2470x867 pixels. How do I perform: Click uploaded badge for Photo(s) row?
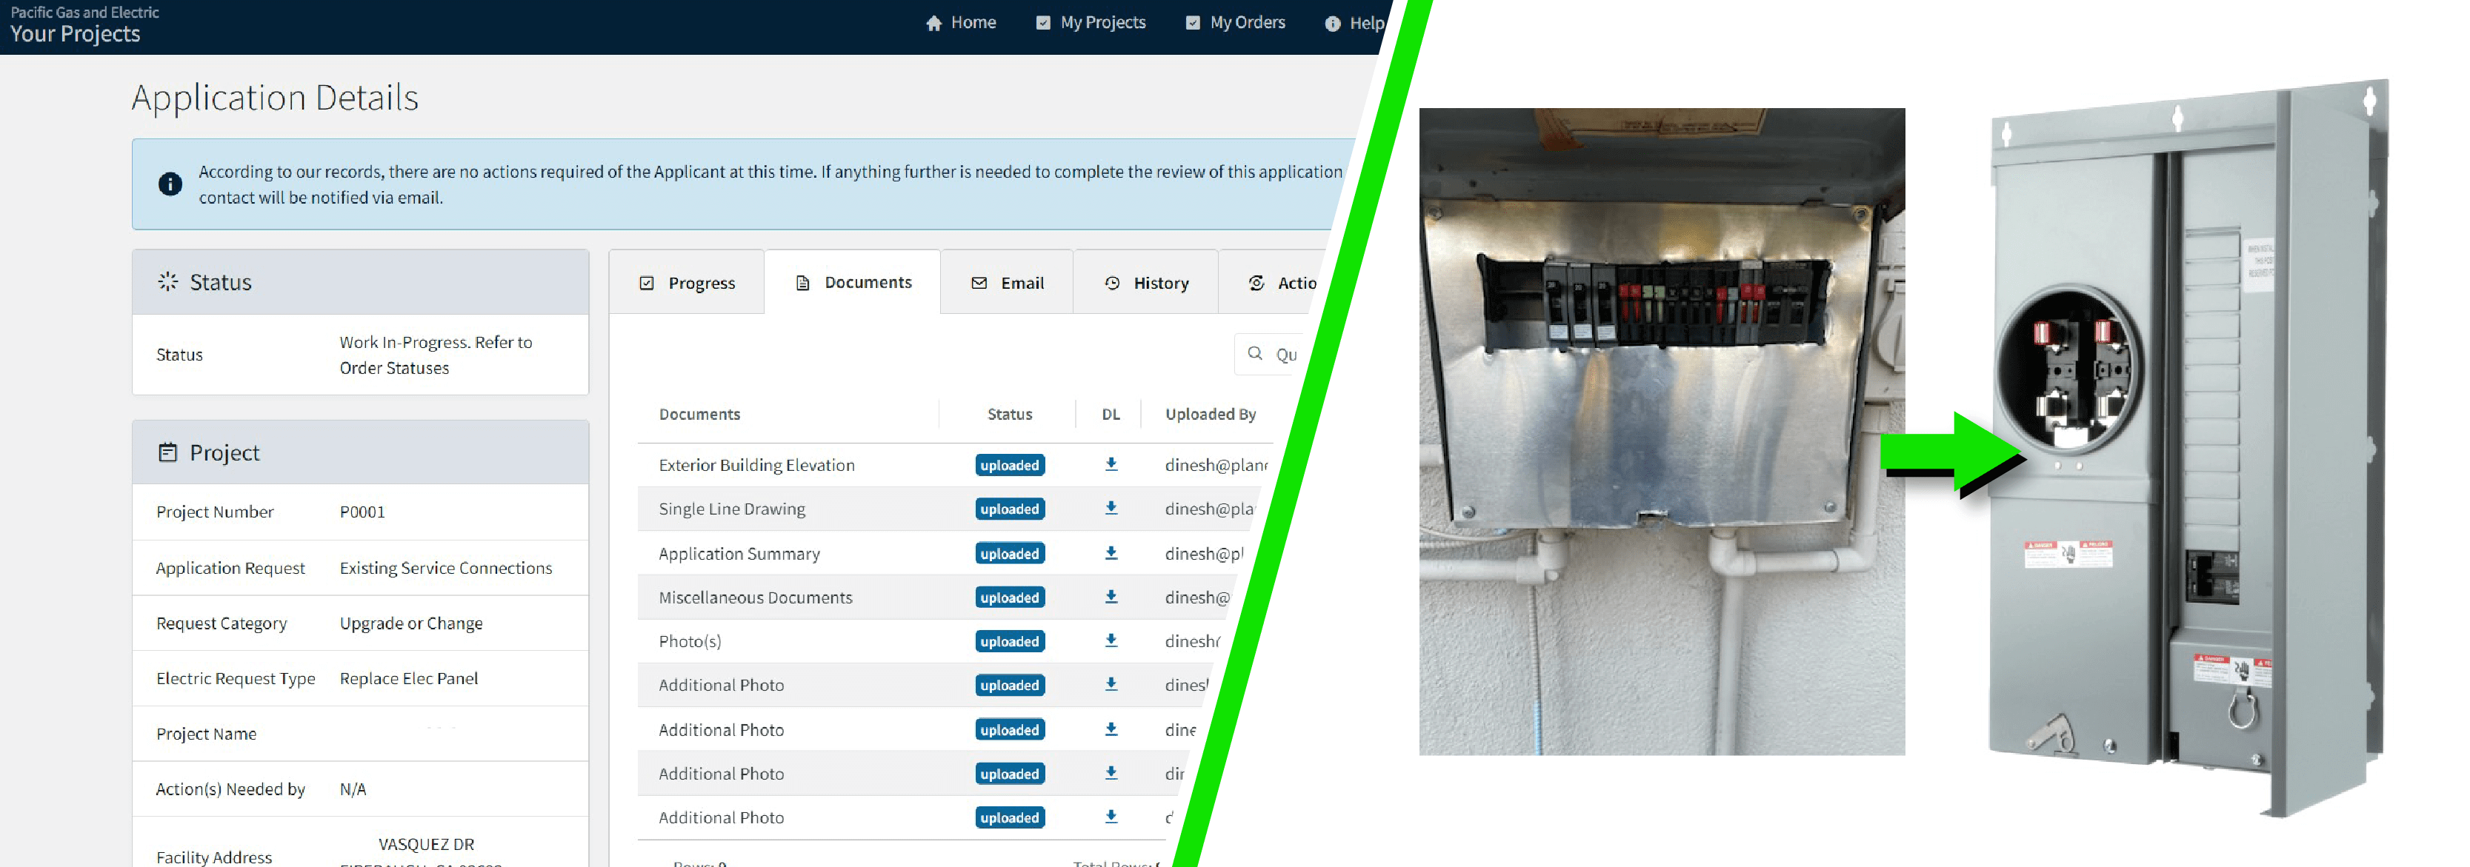[x=1010, y=641]
